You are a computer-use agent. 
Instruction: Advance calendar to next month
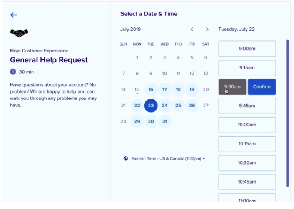point(207,29)
